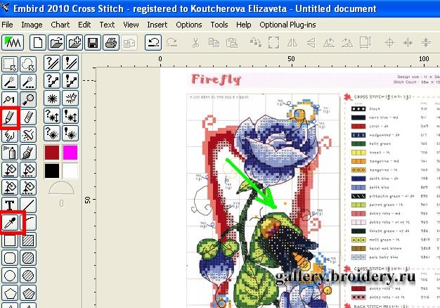Screen dimensions: 440x308
Task: Select the rectangular selection tool
Action: (x=10, y=64)
